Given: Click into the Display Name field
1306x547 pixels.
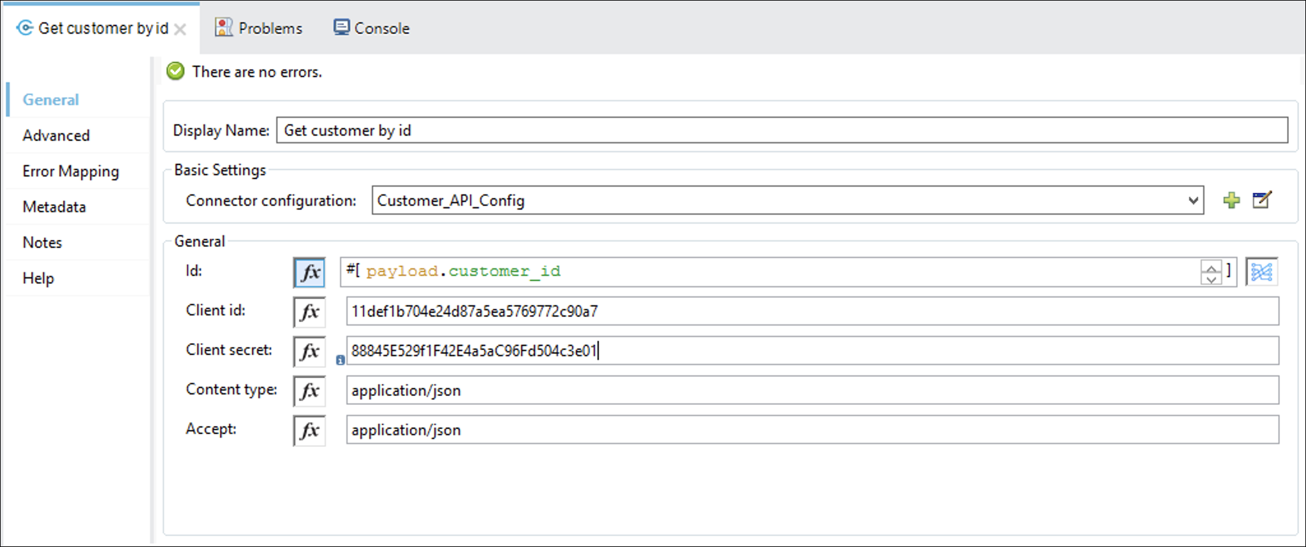Looking at the screenshot, I should pyautogui.click(x=782, y=130).
